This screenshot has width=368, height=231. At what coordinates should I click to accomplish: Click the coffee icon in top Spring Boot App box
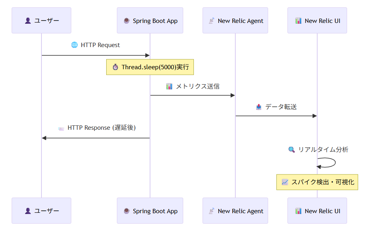tap(127, 21)
